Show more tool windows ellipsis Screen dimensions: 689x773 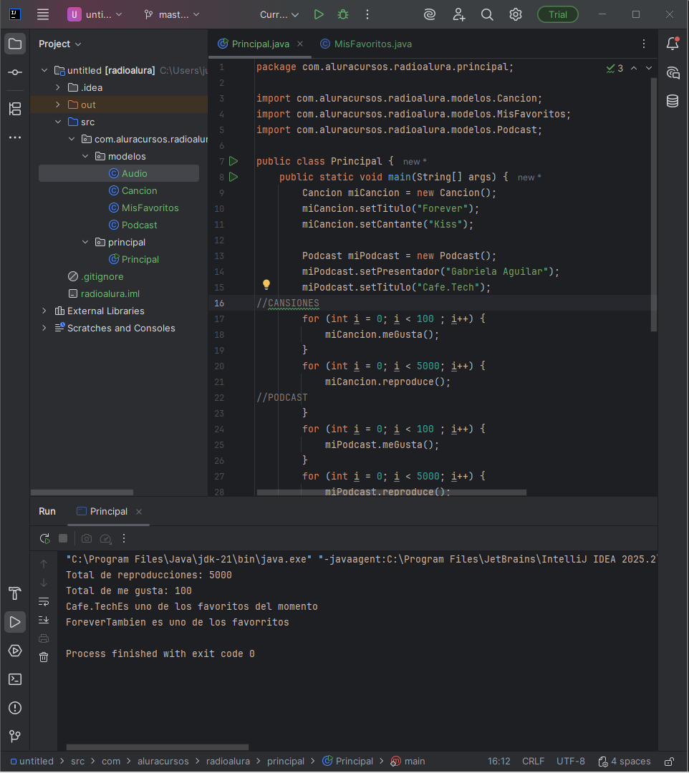(15, 137)
